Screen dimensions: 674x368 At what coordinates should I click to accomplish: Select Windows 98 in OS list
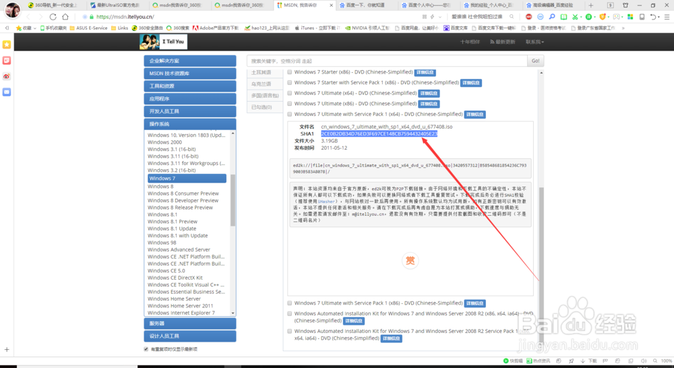click(162, 243)
